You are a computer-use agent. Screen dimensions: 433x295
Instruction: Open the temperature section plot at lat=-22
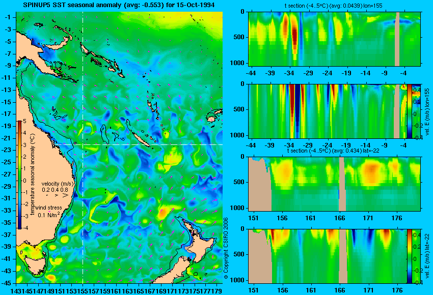334,184
